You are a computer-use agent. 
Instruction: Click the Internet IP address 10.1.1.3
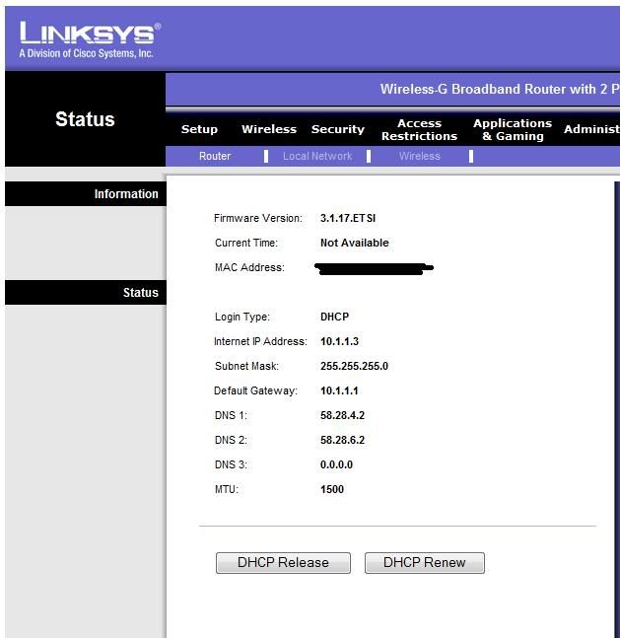click(x=339, y=341)
